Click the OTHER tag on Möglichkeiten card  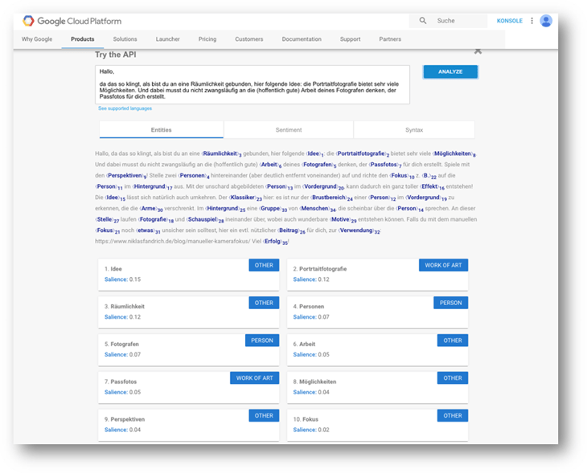coord(453,378)
